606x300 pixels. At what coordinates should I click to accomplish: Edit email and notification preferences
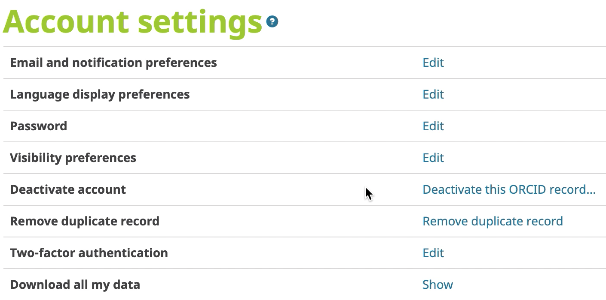point(433,63)
